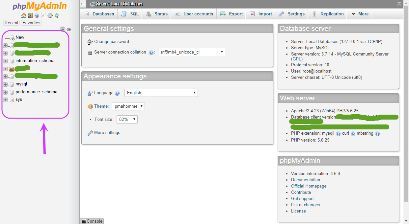
Task: Expand the information_schema database node
Action: (5, 61)
